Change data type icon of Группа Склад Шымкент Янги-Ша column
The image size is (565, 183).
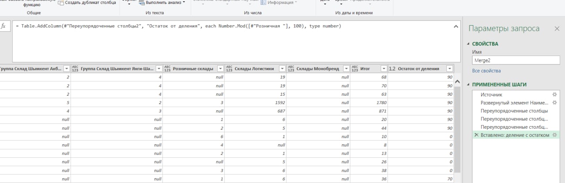[75, 69]
